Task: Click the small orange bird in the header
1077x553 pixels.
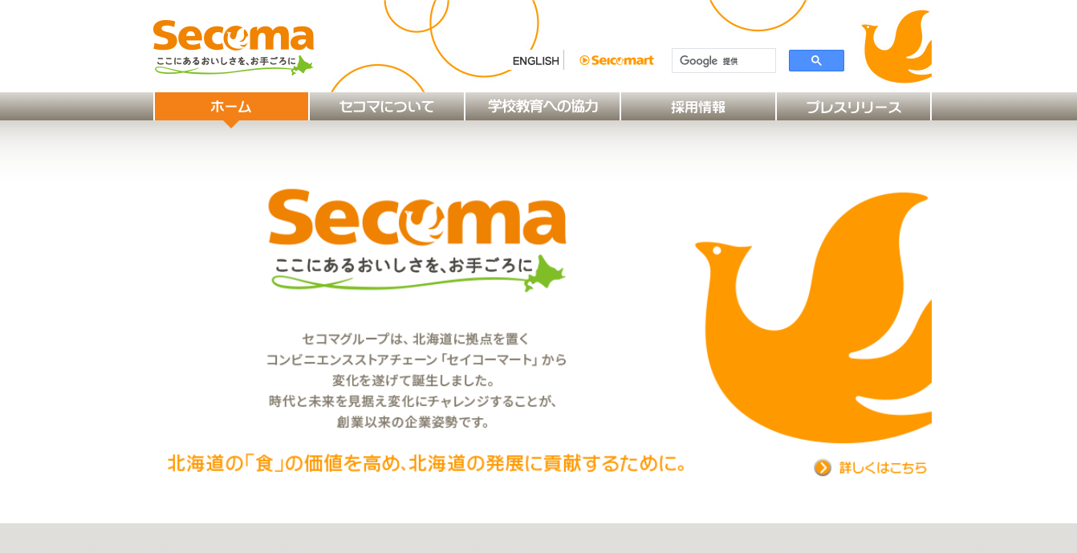Action: [x=896, y=47]
